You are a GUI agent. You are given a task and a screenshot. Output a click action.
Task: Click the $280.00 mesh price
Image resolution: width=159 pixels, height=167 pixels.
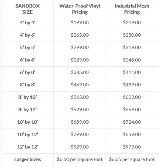132,35
